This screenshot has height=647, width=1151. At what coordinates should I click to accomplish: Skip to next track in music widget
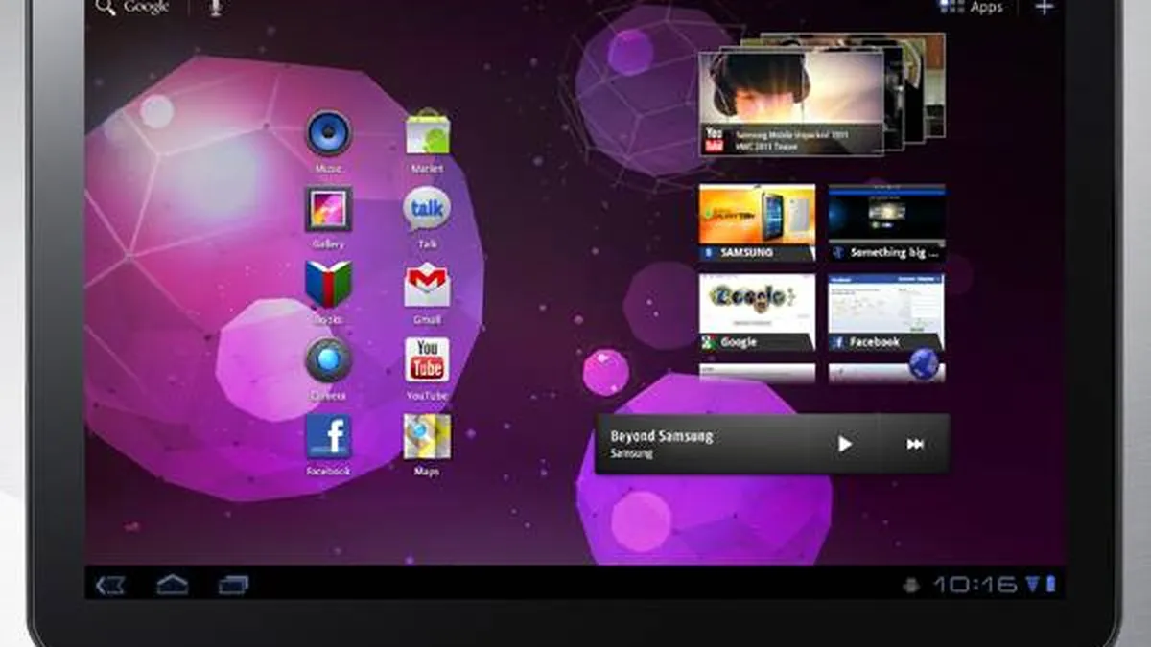click(915, 444)
